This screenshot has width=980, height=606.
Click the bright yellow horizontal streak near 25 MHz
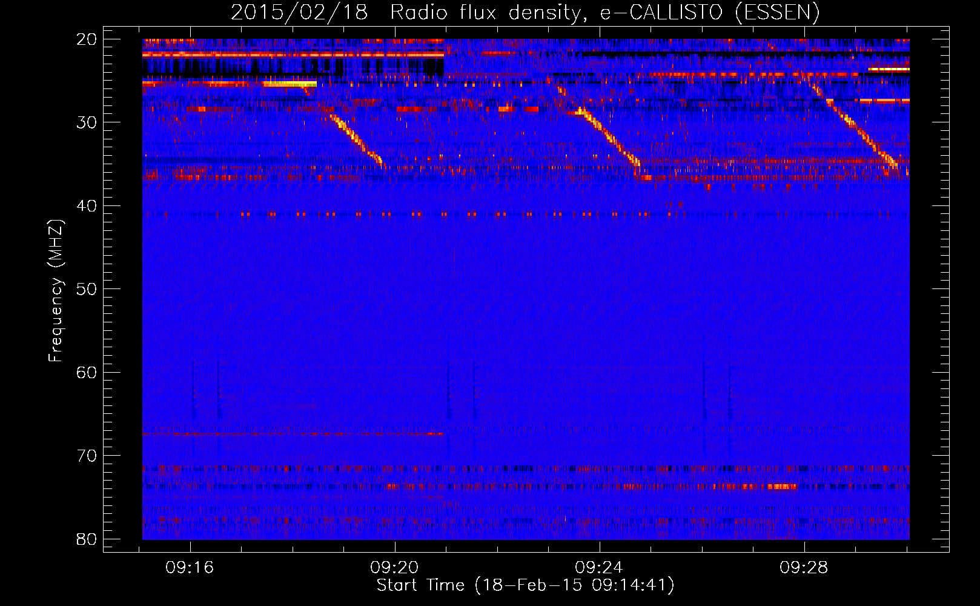coord(290,84)
